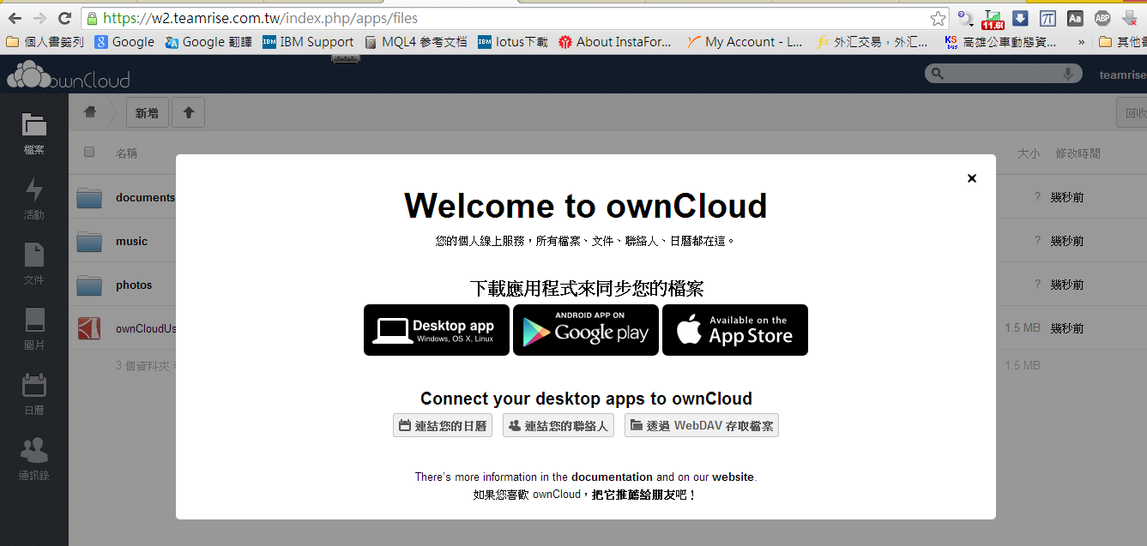Open the App Store download badge
The height and width of the screenshot is (546, 1147).
tap(735, 330)
